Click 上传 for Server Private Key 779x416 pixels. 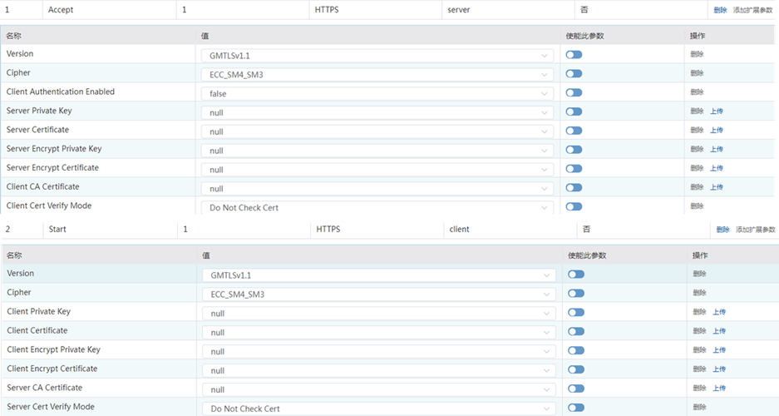pyautogui.click(x=717, y=111)
